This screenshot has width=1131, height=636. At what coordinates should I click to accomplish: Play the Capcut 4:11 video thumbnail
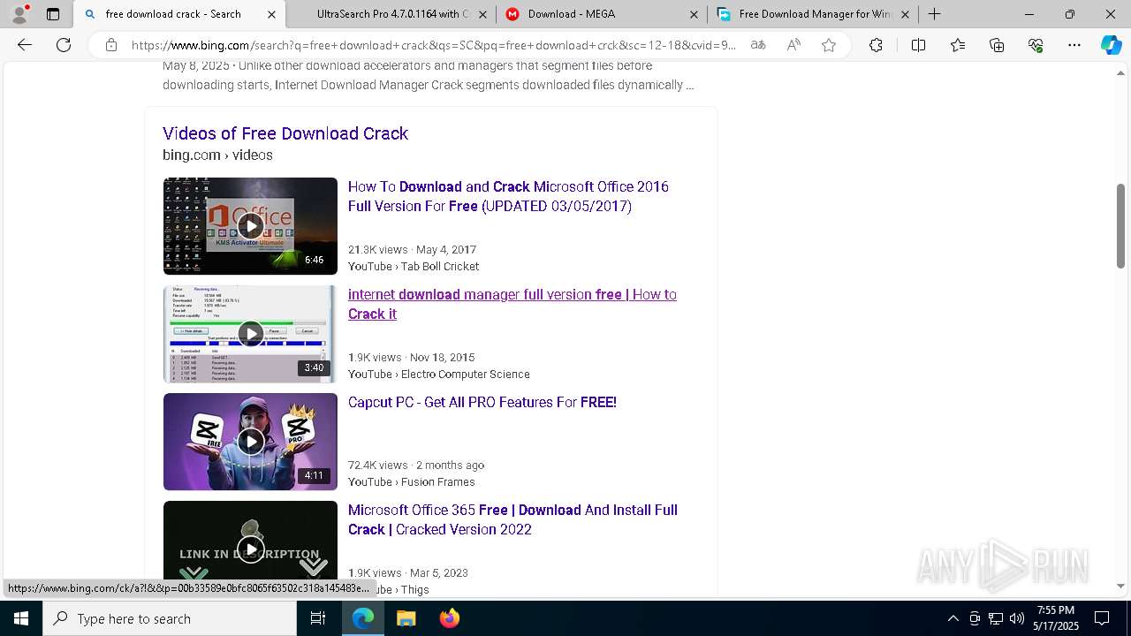coord(250,442)
